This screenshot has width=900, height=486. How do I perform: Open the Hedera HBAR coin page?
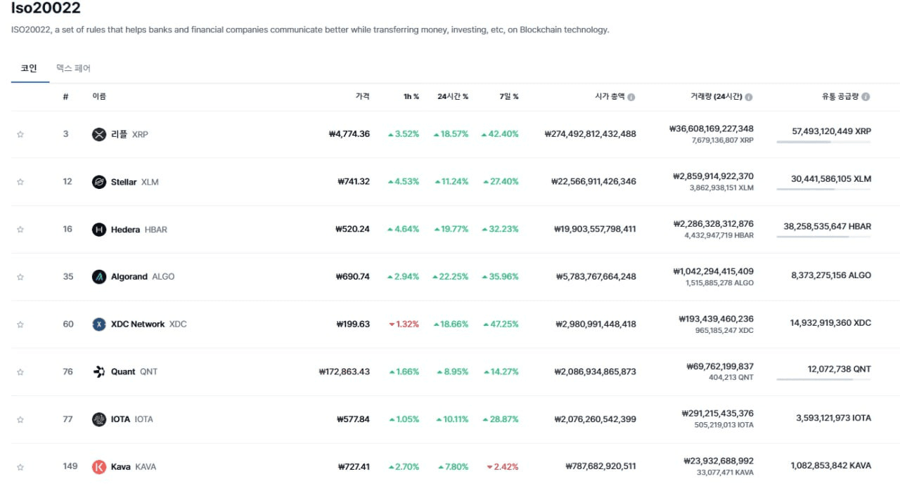pos(139,230)
